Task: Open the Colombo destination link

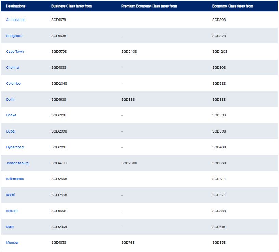Action: click(13, 84)
